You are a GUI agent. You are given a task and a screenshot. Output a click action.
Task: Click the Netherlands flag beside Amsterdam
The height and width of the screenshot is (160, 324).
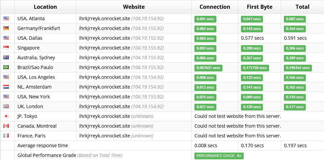point(6,87)
